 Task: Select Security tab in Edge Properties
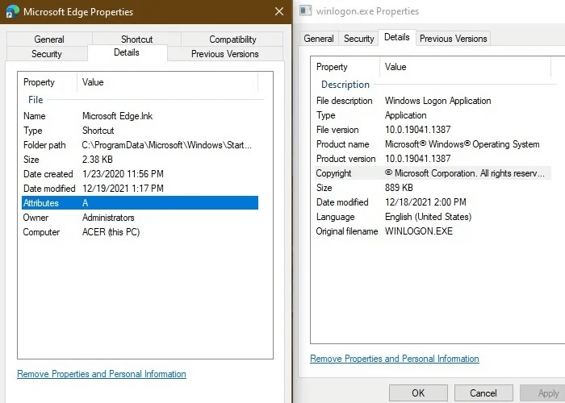[x=47, y=54]
